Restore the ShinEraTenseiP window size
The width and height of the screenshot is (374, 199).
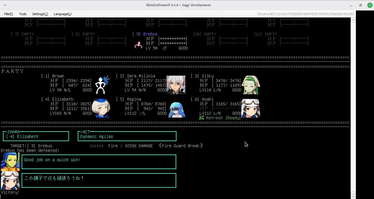coord(361,5)
